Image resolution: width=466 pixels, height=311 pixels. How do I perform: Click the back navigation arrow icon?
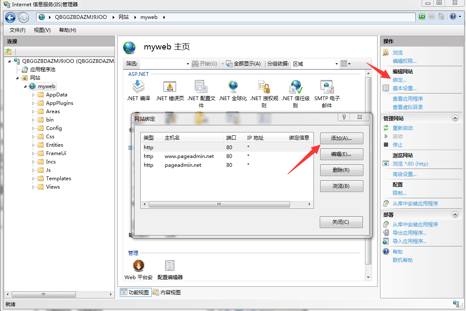coord(9,17)
